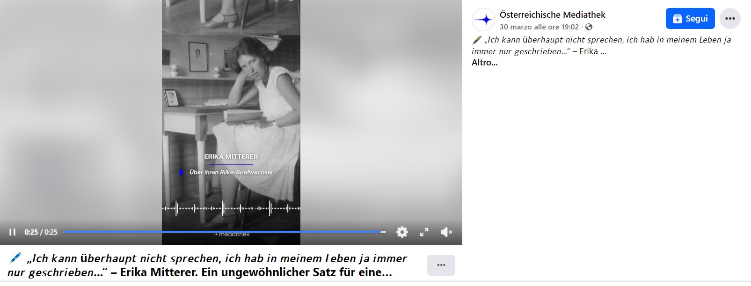The height and width of the screenshot is (286, 751).
Task: Open the 30 marzo alle ore 19:02 timestamp
Action: (539, 27)
